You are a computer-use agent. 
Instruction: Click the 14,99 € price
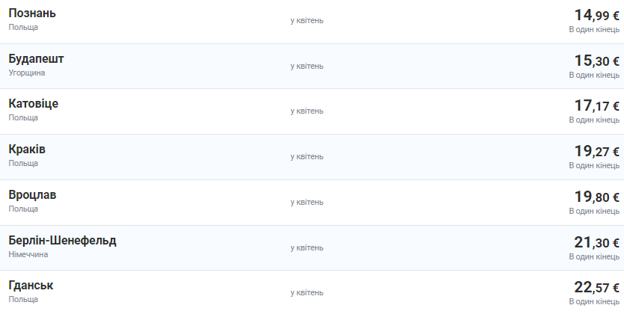click(x=596, y=16)
